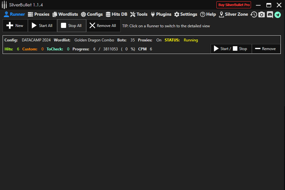The width and height of the screenshot is (285, 190).
Task: Open the Silver Zone location tab
Action: coord(233,14)
